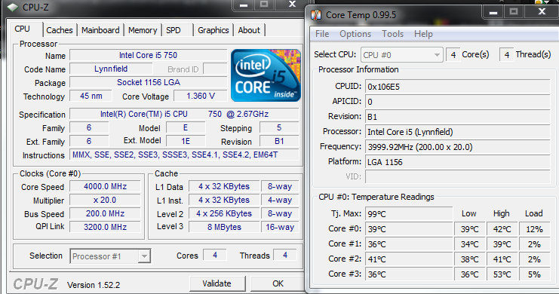Click the Core Temp title bar app icon

316,15
